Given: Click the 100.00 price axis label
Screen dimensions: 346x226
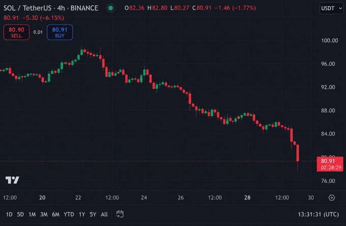Looking at the screenshot, I should coord(329,41).
